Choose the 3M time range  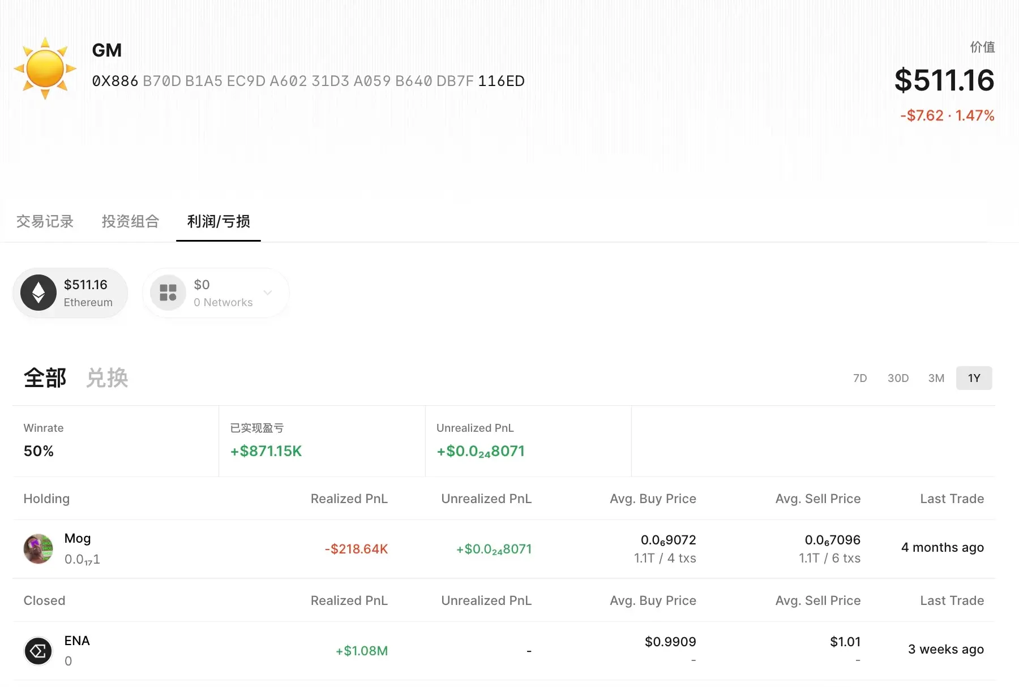936,378
